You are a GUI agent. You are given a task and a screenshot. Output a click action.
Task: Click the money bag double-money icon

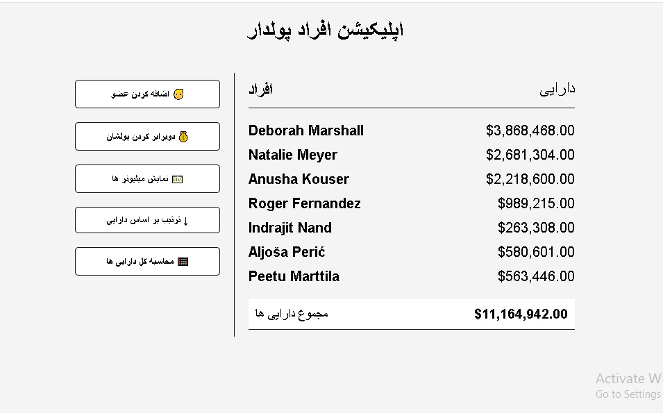point(183,137)
